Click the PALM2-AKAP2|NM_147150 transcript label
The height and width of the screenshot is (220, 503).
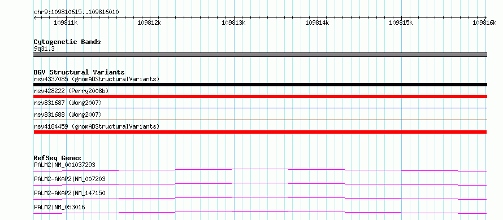point(70,193)
